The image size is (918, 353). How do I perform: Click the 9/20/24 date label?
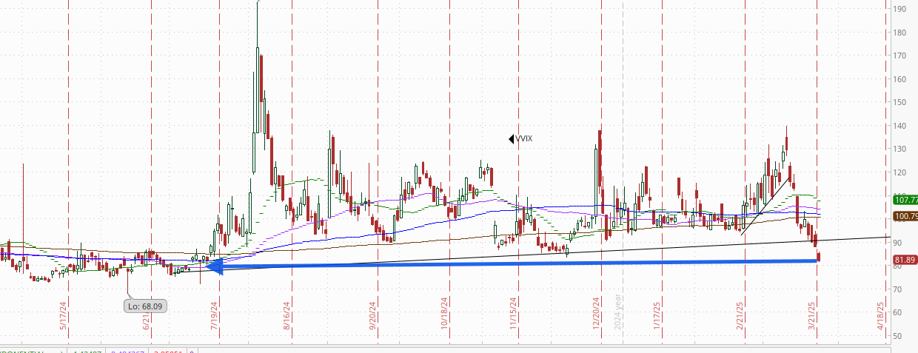372,316
